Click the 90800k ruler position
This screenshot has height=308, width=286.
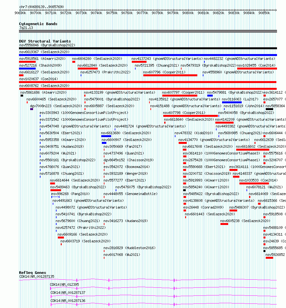(x=188, y=13)
